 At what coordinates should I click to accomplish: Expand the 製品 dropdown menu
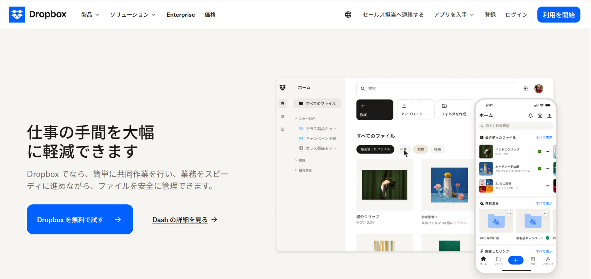90,14
